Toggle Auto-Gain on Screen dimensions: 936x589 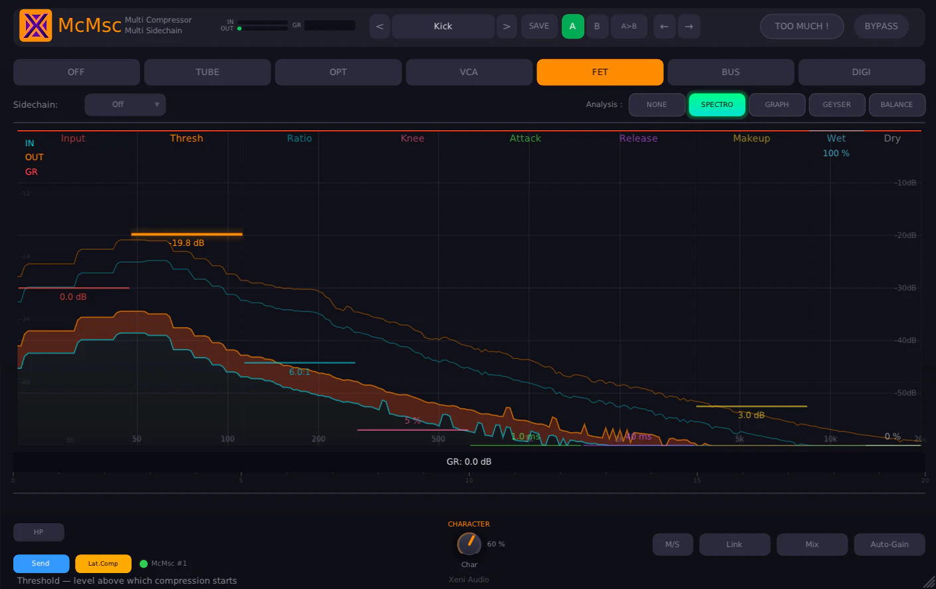point(889,544)
